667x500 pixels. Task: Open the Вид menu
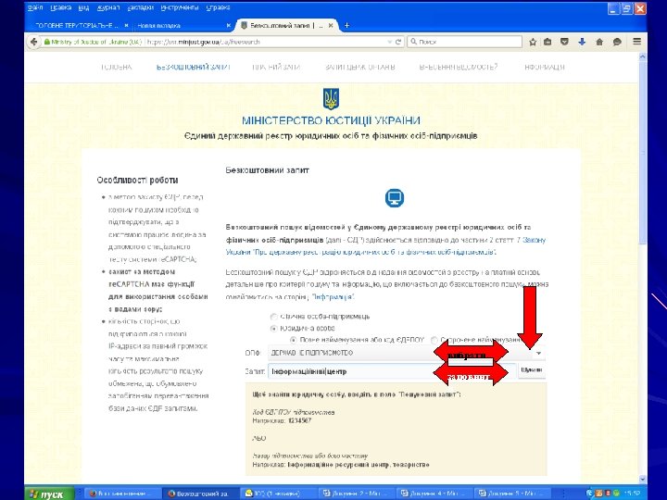[83, 7]
